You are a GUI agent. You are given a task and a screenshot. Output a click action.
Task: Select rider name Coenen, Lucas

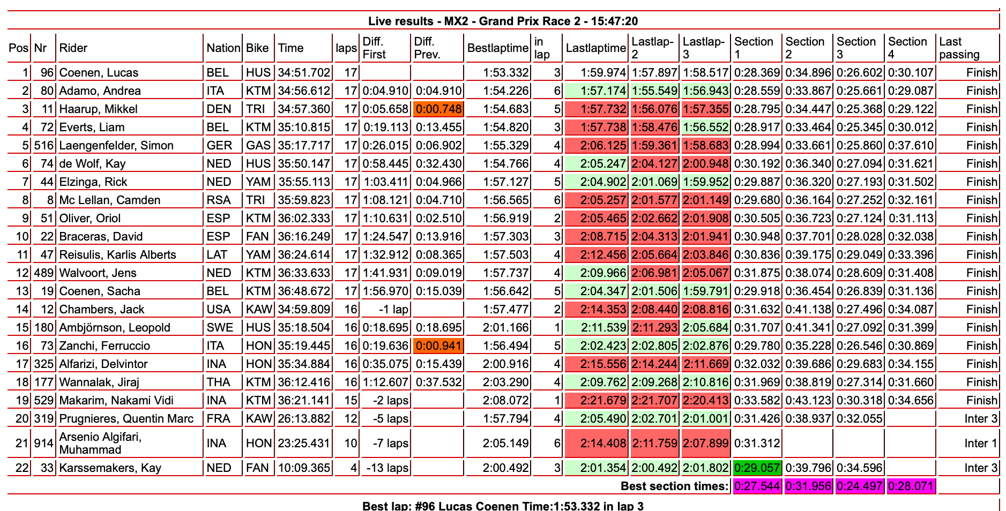[99, 73]
